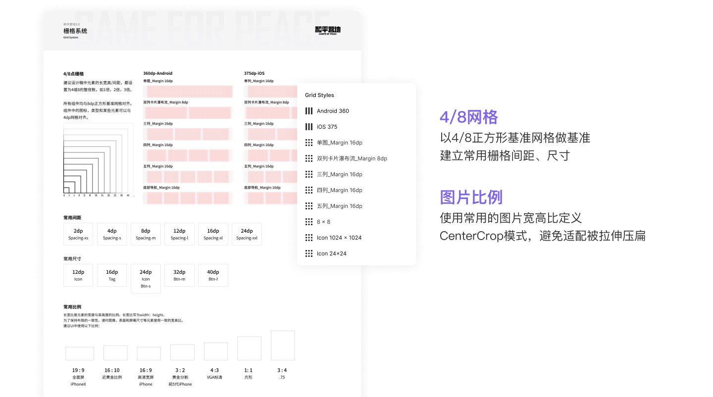Click Android 单图_Margin 16dp pink grid preview

coord(188,91)
